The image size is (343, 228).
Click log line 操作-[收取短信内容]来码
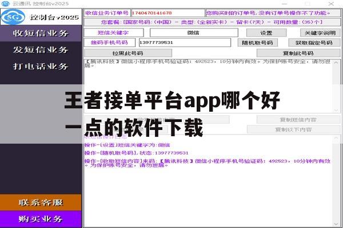click(208, 163)
